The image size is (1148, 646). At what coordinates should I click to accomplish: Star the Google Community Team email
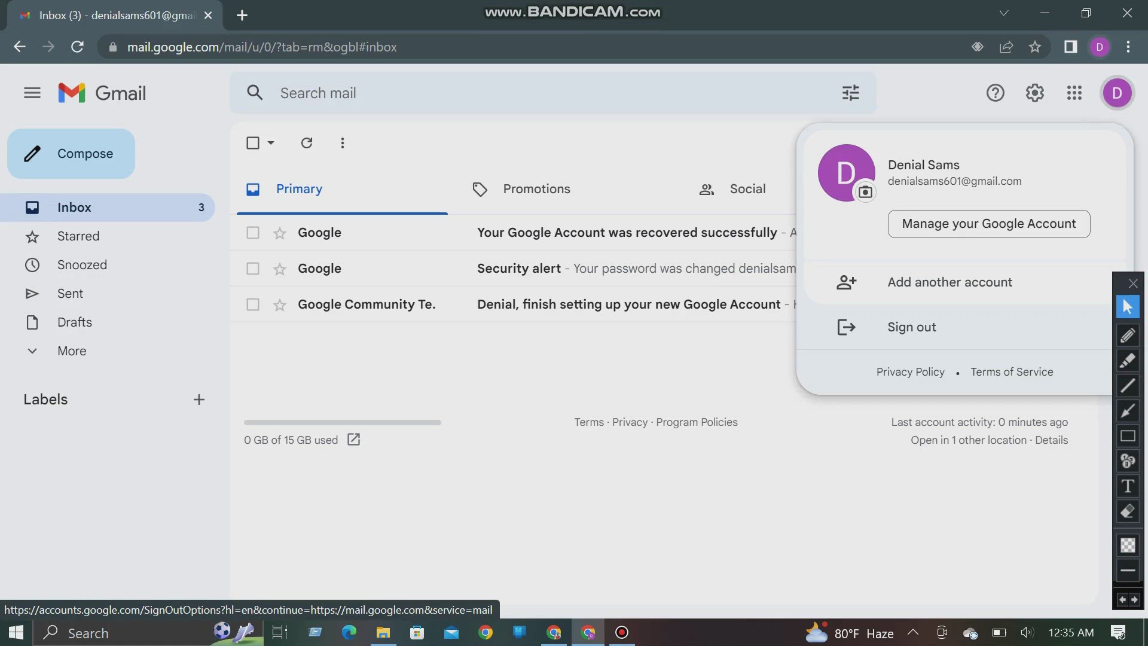tap(279, 305)
